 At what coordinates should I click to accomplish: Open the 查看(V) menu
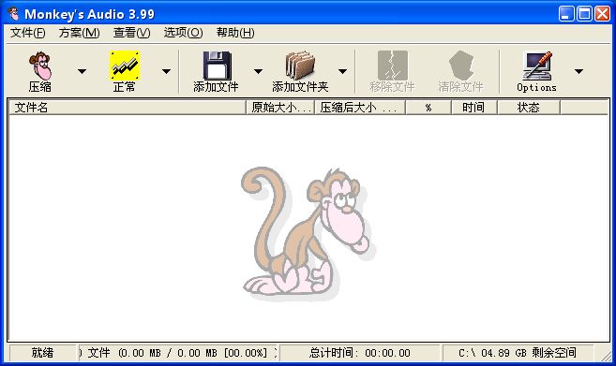coord(131,33)
